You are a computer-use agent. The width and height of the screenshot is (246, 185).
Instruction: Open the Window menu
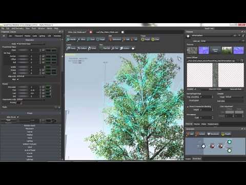click(41, 28)
